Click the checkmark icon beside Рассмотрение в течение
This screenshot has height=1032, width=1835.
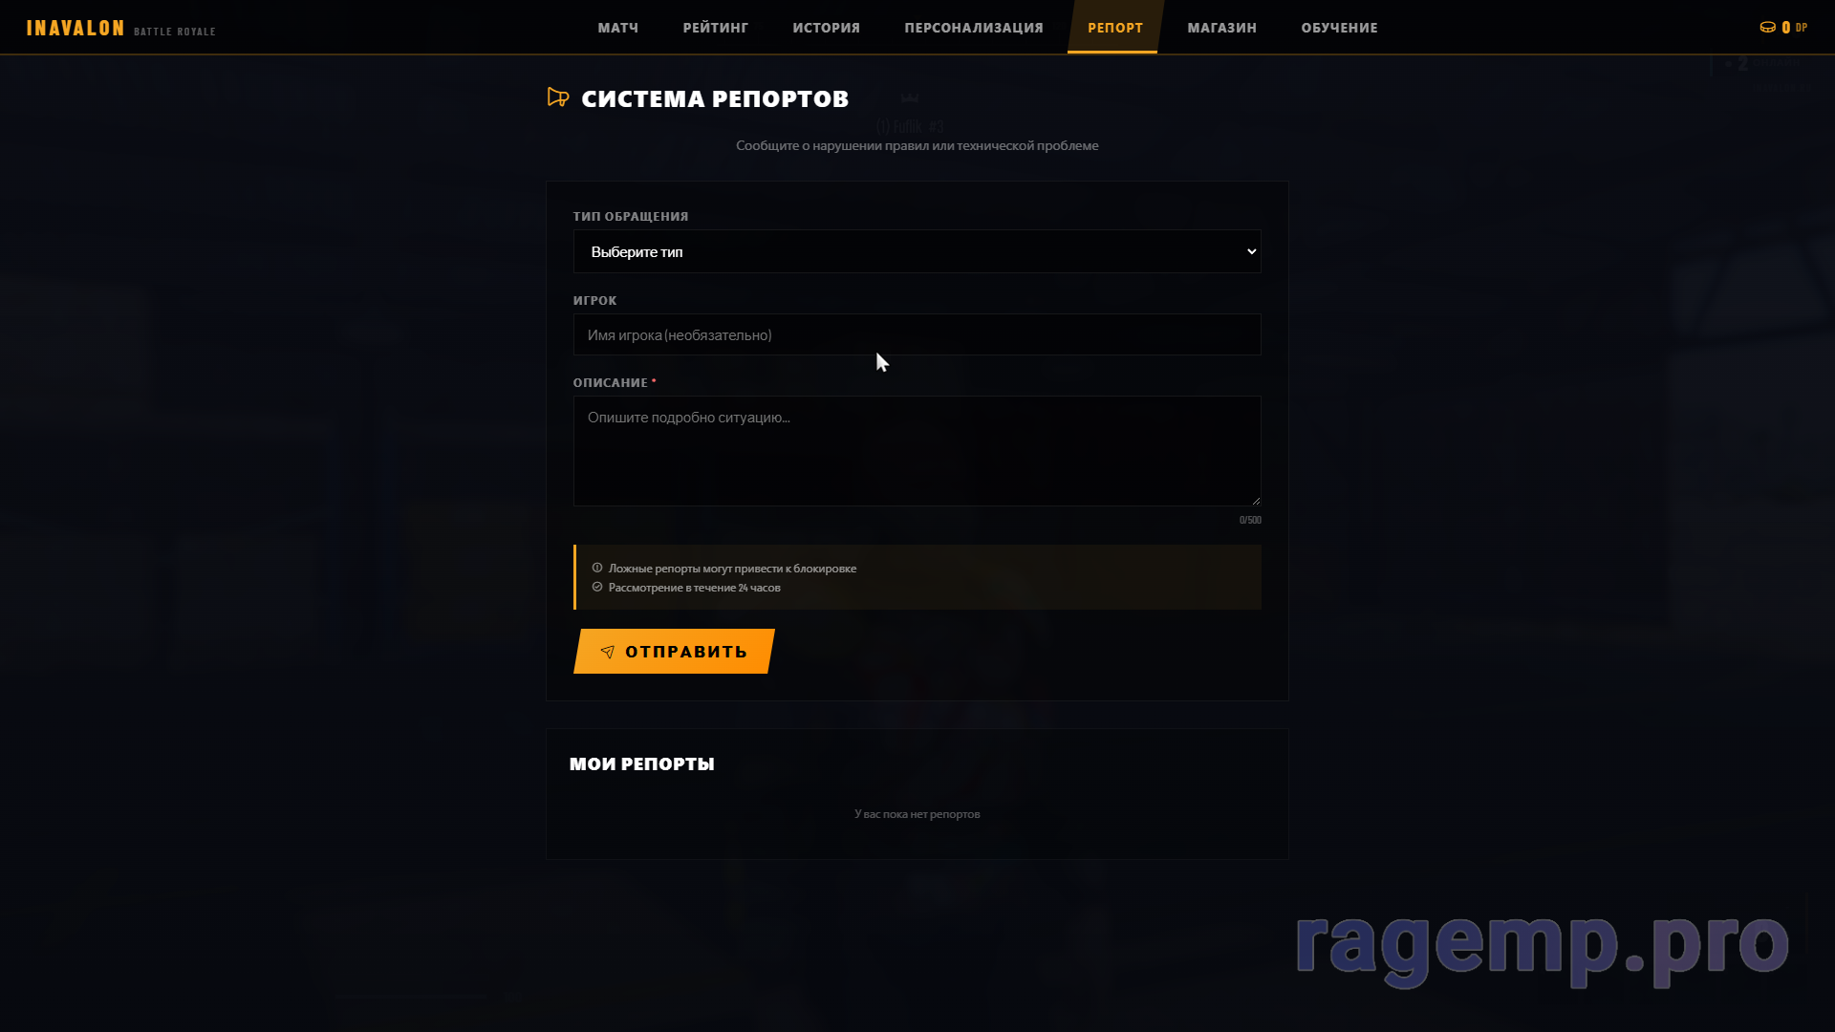[x=597, y=587]
